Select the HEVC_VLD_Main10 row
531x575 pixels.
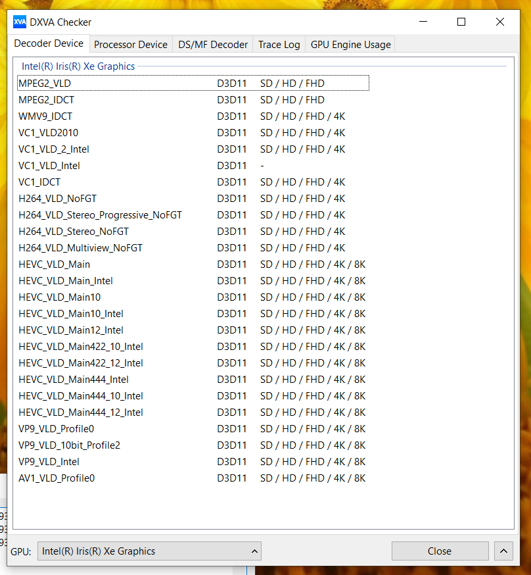coord(193,297)
